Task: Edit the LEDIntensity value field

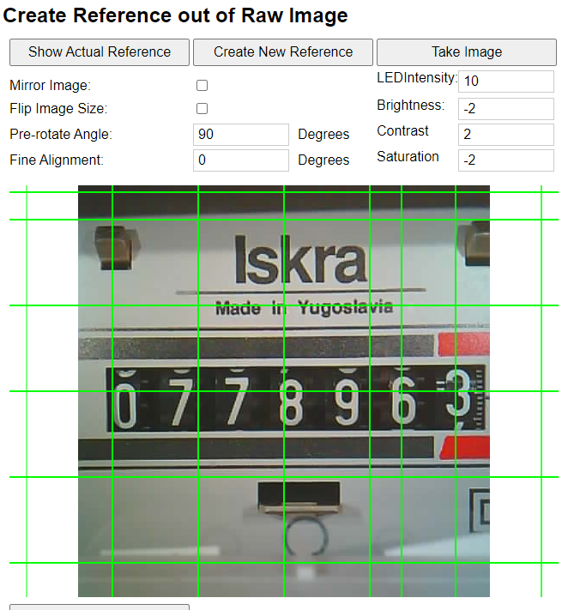Action: coord(505,82)
